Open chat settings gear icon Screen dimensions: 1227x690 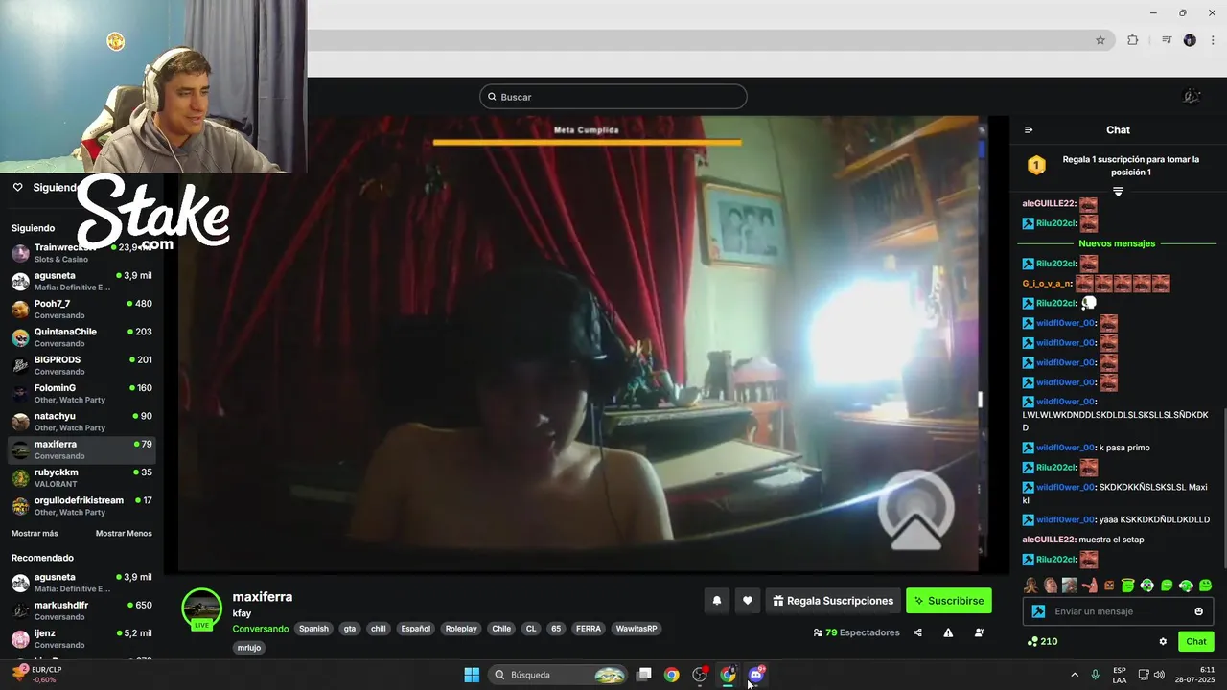[x=1163, y=641]
